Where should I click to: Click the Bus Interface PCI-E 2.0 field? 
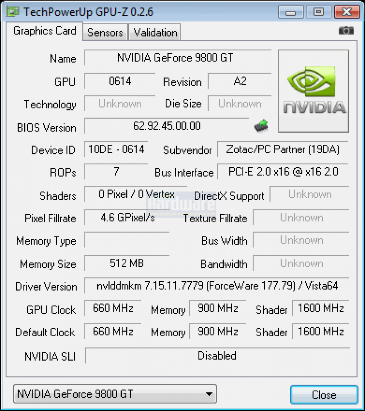click(x=283, y=172)
